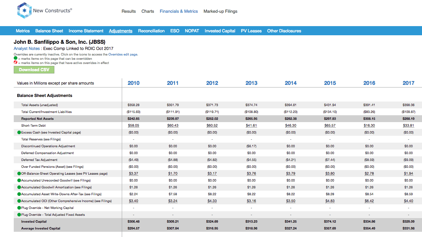Viewport: 422px width, 237px height.
Task: Click the New Constructs logo icon
Action: (24, 10)
